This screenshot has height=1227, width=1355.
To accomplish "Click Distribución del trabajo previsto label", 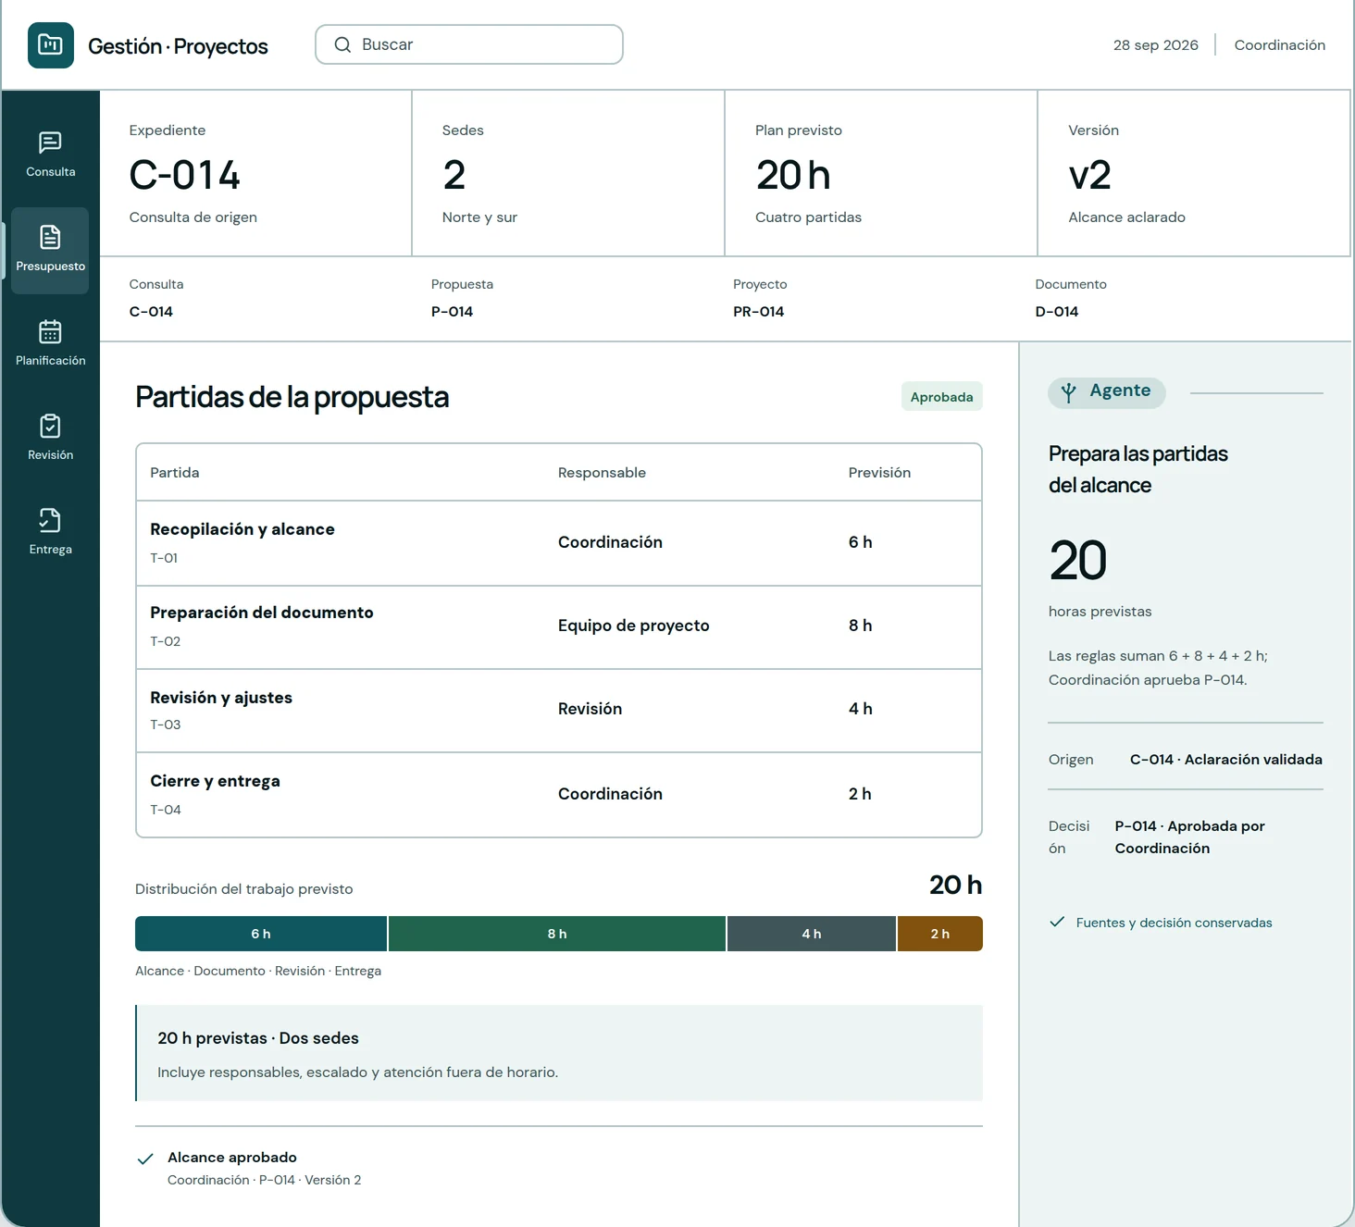I will 244,889.
